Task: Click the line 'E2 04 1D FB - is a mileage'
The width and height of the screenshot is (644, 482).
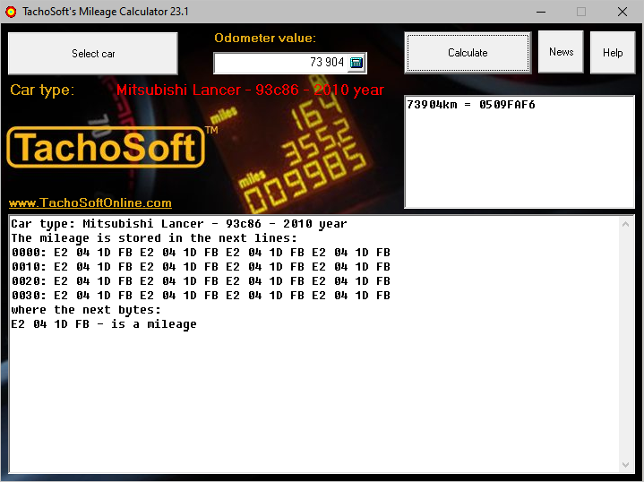Action: [104, 324]
